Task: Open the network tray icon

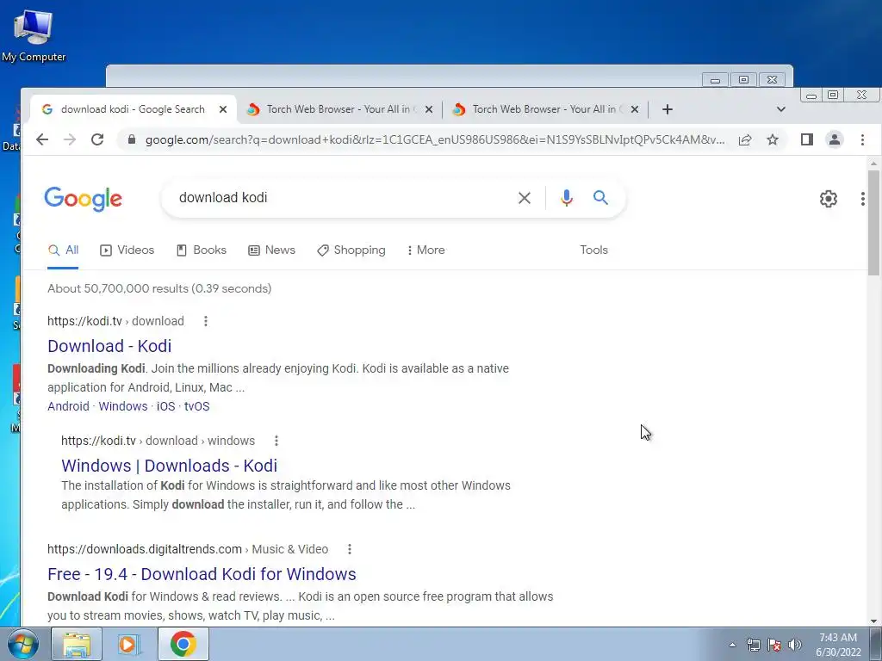Action: click(x=753, y=645)
